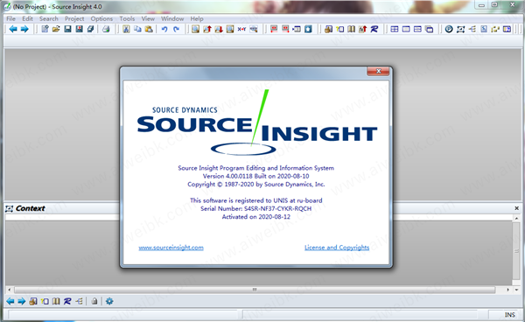Viewport: 525px width, 322px height.
Task: Click the back arrow in Context panel toolbar
Action: pos(10,301)
